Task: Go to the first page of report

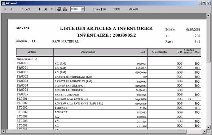Action: point(5,9)
